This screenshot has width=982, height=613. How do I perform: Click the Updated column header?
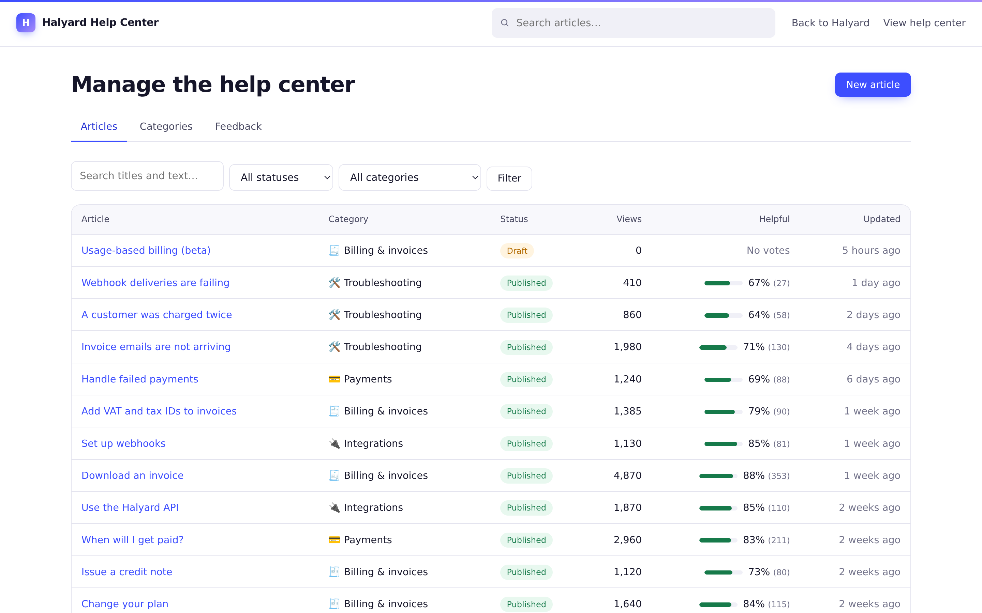[882, 219]
